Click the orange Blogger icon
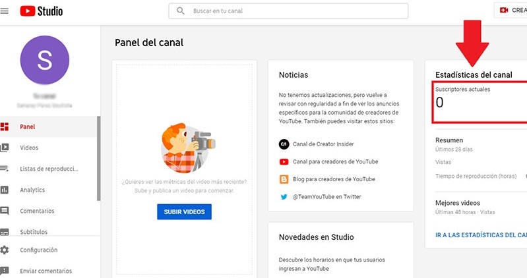Viewport: 527px width, 278px height. pyautogui.click(x=284, y=179)
